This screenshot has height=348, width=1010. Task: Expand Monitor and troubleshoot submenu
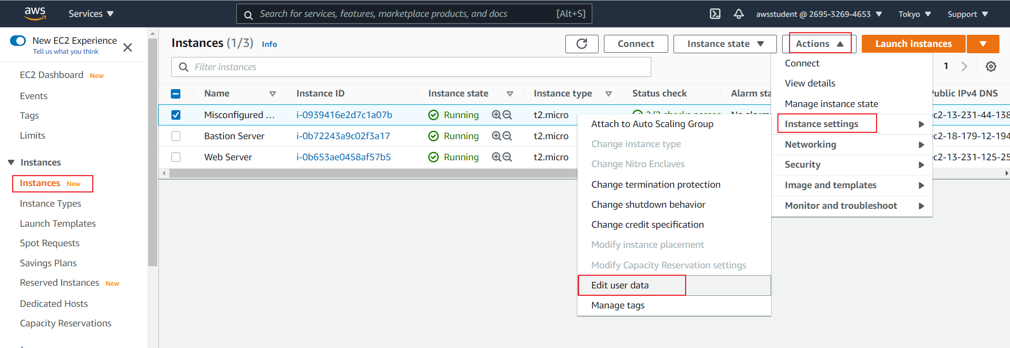[852, 206]
